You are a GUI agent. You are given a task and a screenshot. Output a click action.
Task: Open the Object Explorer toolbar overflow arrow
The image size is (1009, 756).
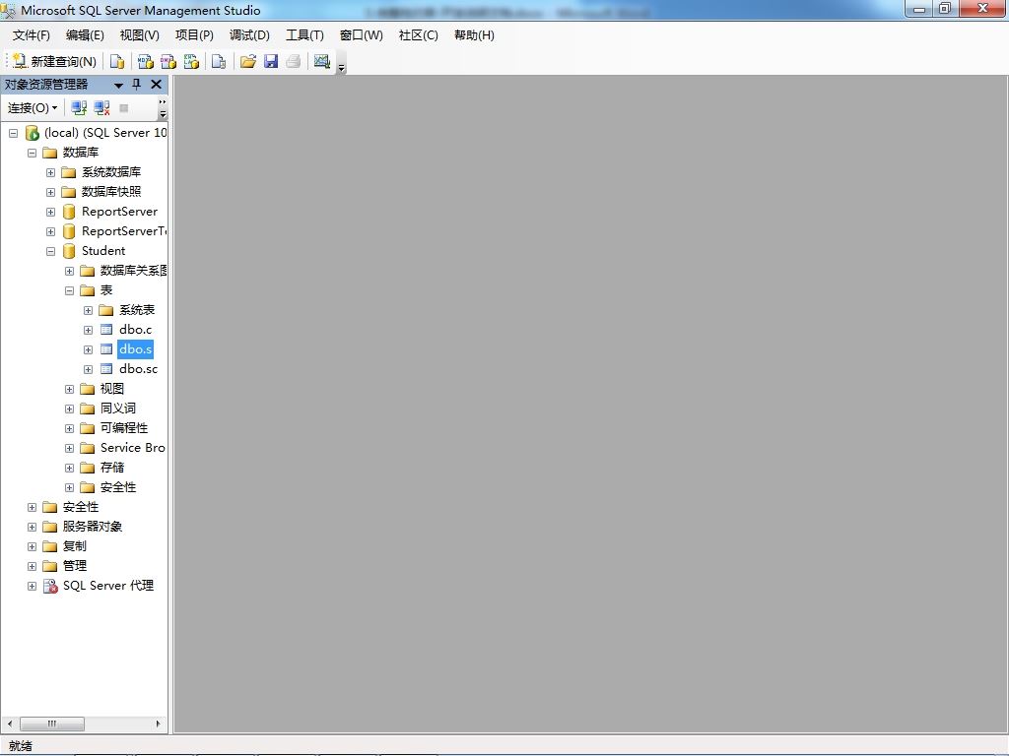[163, 108]
